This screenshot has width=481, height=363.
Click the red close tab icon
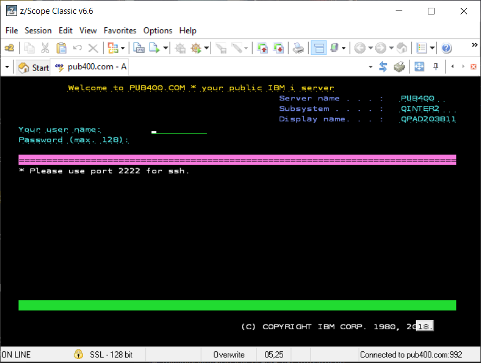coord(473,67)
